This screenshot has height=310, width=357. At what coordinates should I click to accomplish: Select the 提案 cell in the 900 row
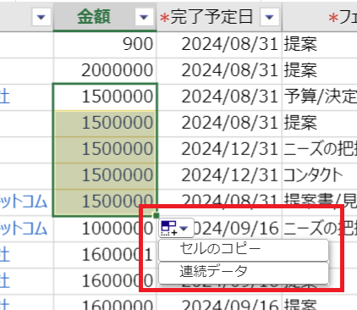point(320,44)
